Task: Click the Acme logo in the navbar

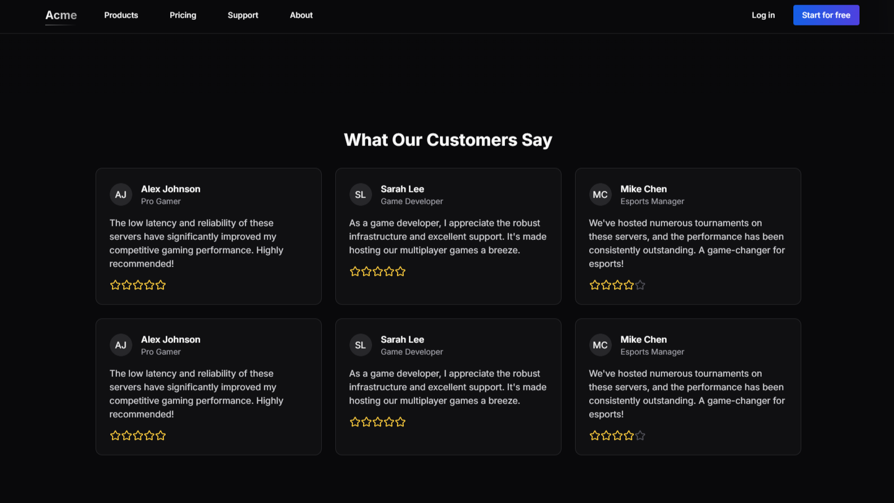Action: tap(61, 15)
